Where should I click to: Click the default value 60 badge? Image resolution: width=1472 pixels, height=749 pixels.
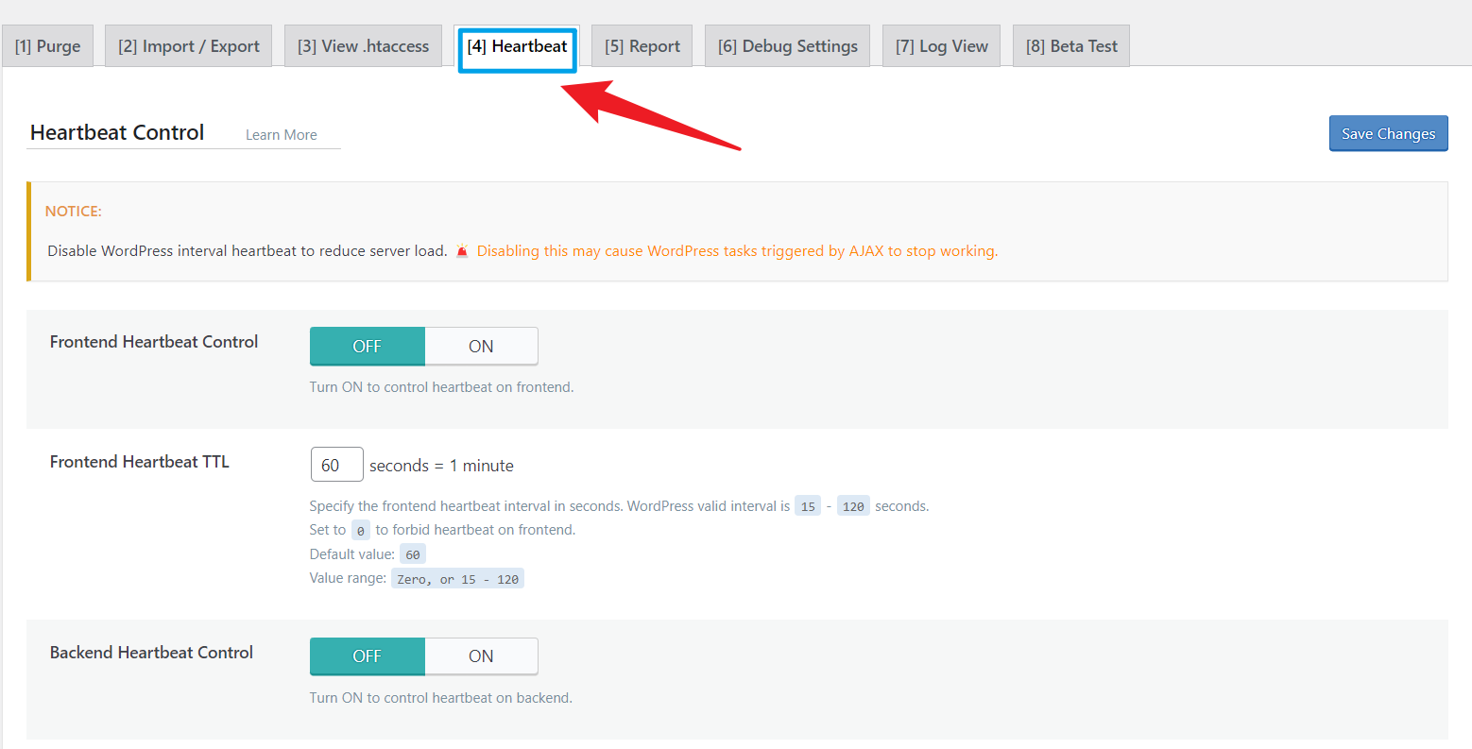pyautogui.click(x=413, y=553)
